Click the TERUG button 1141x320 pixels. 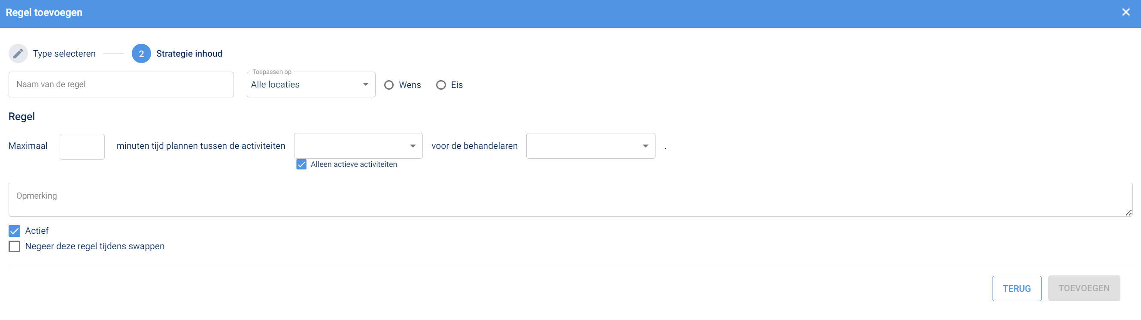coord(1017,289)
